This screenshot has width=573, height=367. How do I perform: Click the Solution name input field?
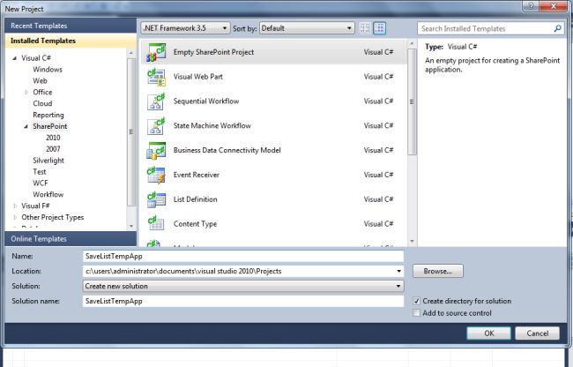click(x=243, y=301)
